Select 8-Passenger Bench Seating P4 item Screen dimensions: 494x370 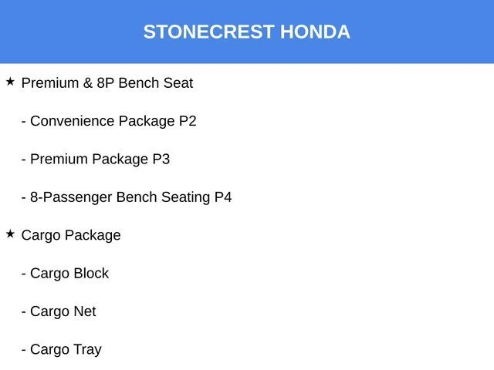coord(127,197)
